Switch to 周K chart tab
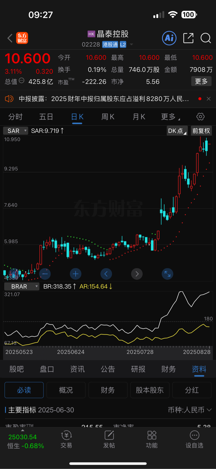The width and height of the screenshot is (216, 469). pos(108,117)
